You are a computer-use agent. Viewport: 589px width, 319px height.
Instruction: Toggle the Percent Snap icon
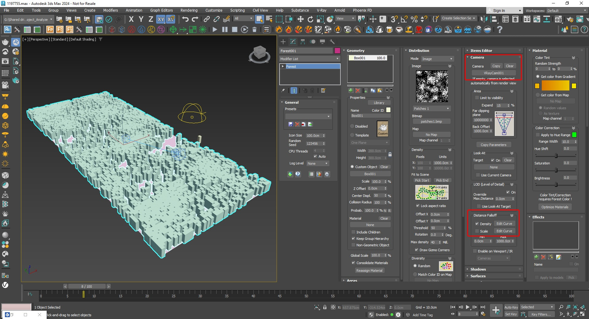(x=414, y=19)
